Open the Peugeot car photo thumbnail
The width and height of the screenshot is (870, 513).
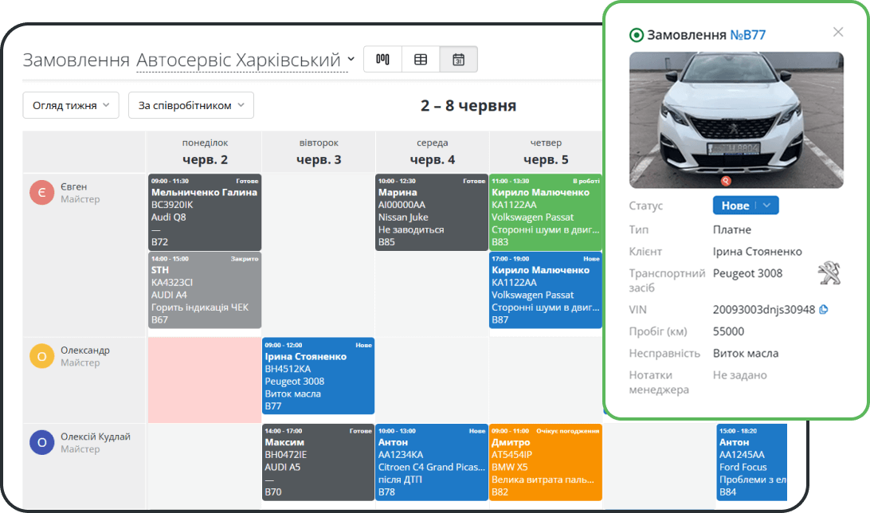point(736,119)
